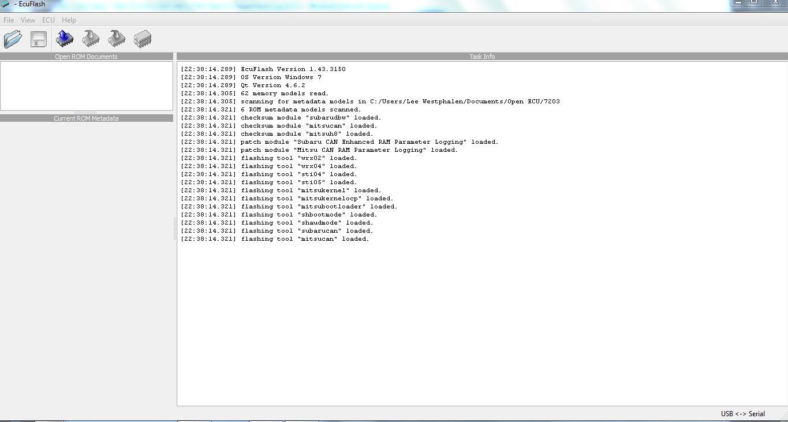This screenshot has height=422, width=788.
Task: Click the Current ROM Metadata panel header
Action: [87, 118]
